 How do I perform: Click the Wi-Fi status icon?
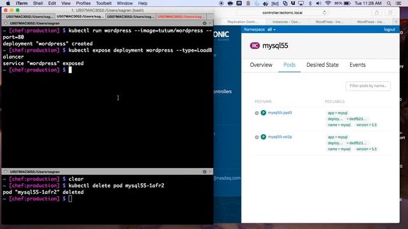328,3
